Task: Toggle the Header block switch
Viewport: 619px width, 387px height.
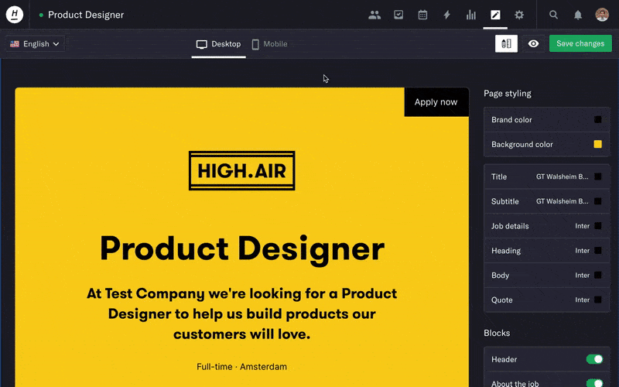Action: 594,359
